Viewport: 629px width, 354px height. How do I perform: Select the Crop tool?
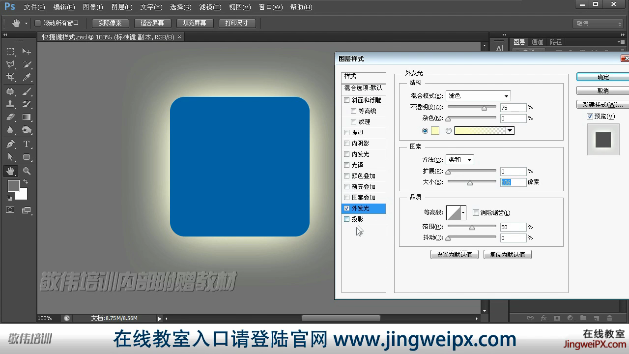[x=10, y=77]
